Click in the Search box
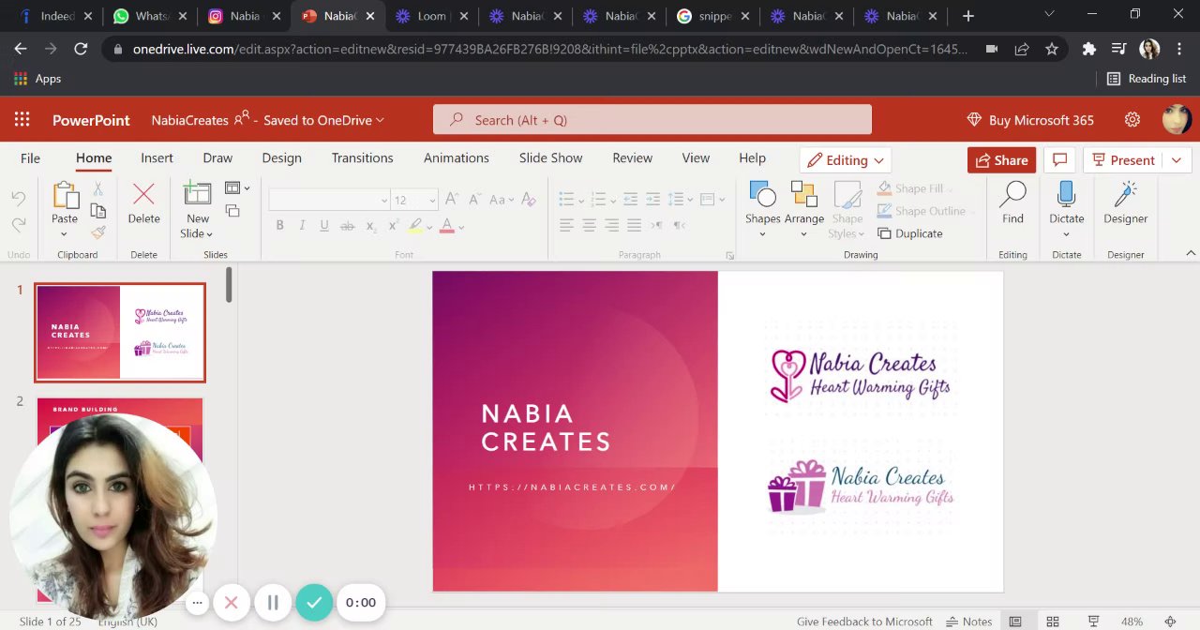 click(x=652, y=120)
